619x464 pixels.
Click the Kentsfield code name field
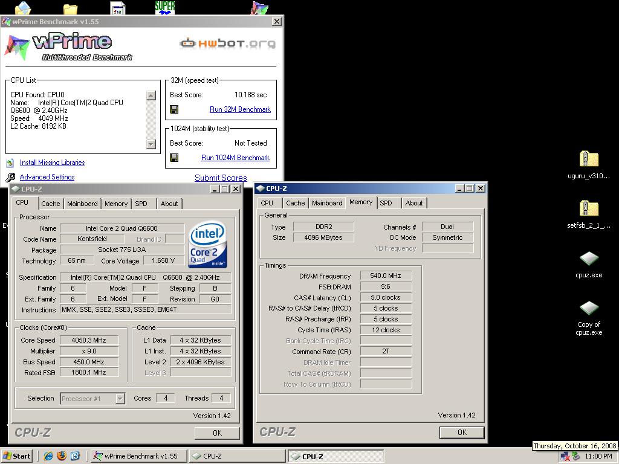[92, 239]
